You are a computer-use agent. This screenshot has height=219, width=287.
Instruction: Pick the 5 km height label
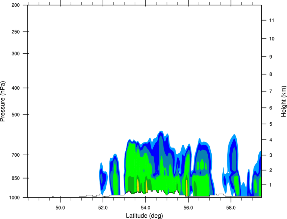[271, 124]
